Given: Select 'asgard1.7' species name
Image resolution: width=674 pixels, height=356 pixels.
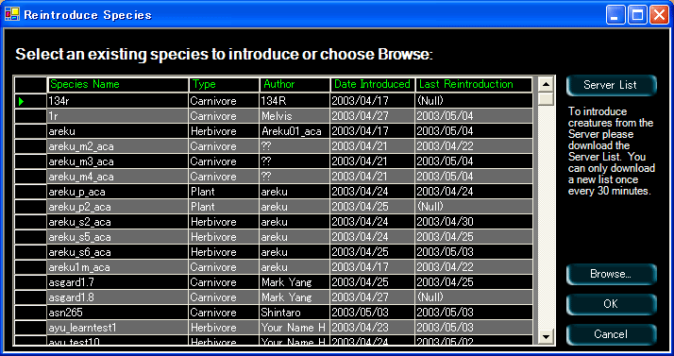Looking at the screenshot, I should click(118, 282).
